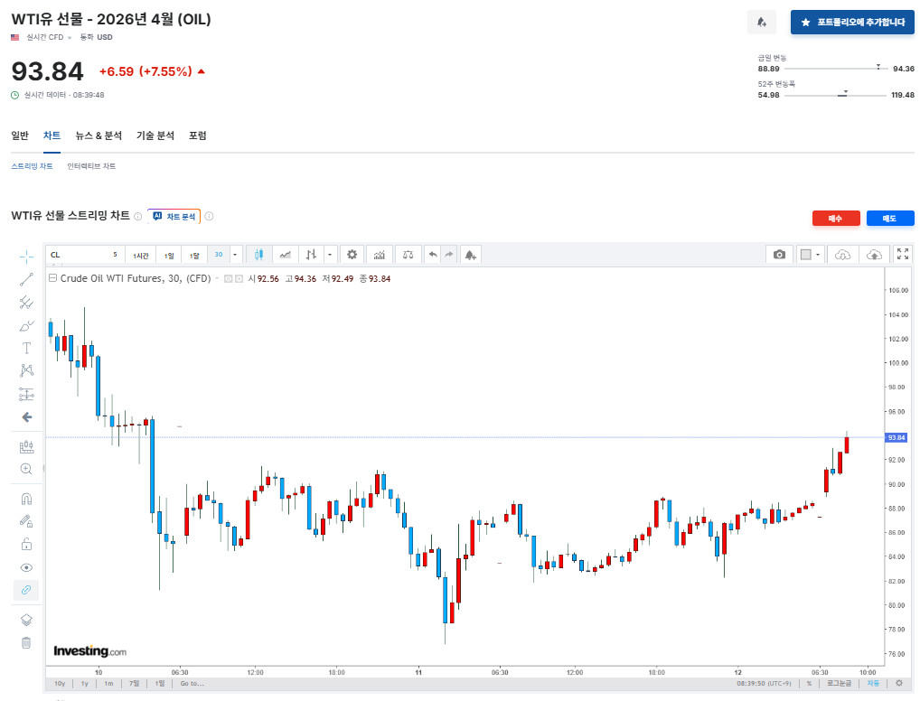
Task: Expand the time interval dropdown arrow
Action: click(x=236, y=255)
